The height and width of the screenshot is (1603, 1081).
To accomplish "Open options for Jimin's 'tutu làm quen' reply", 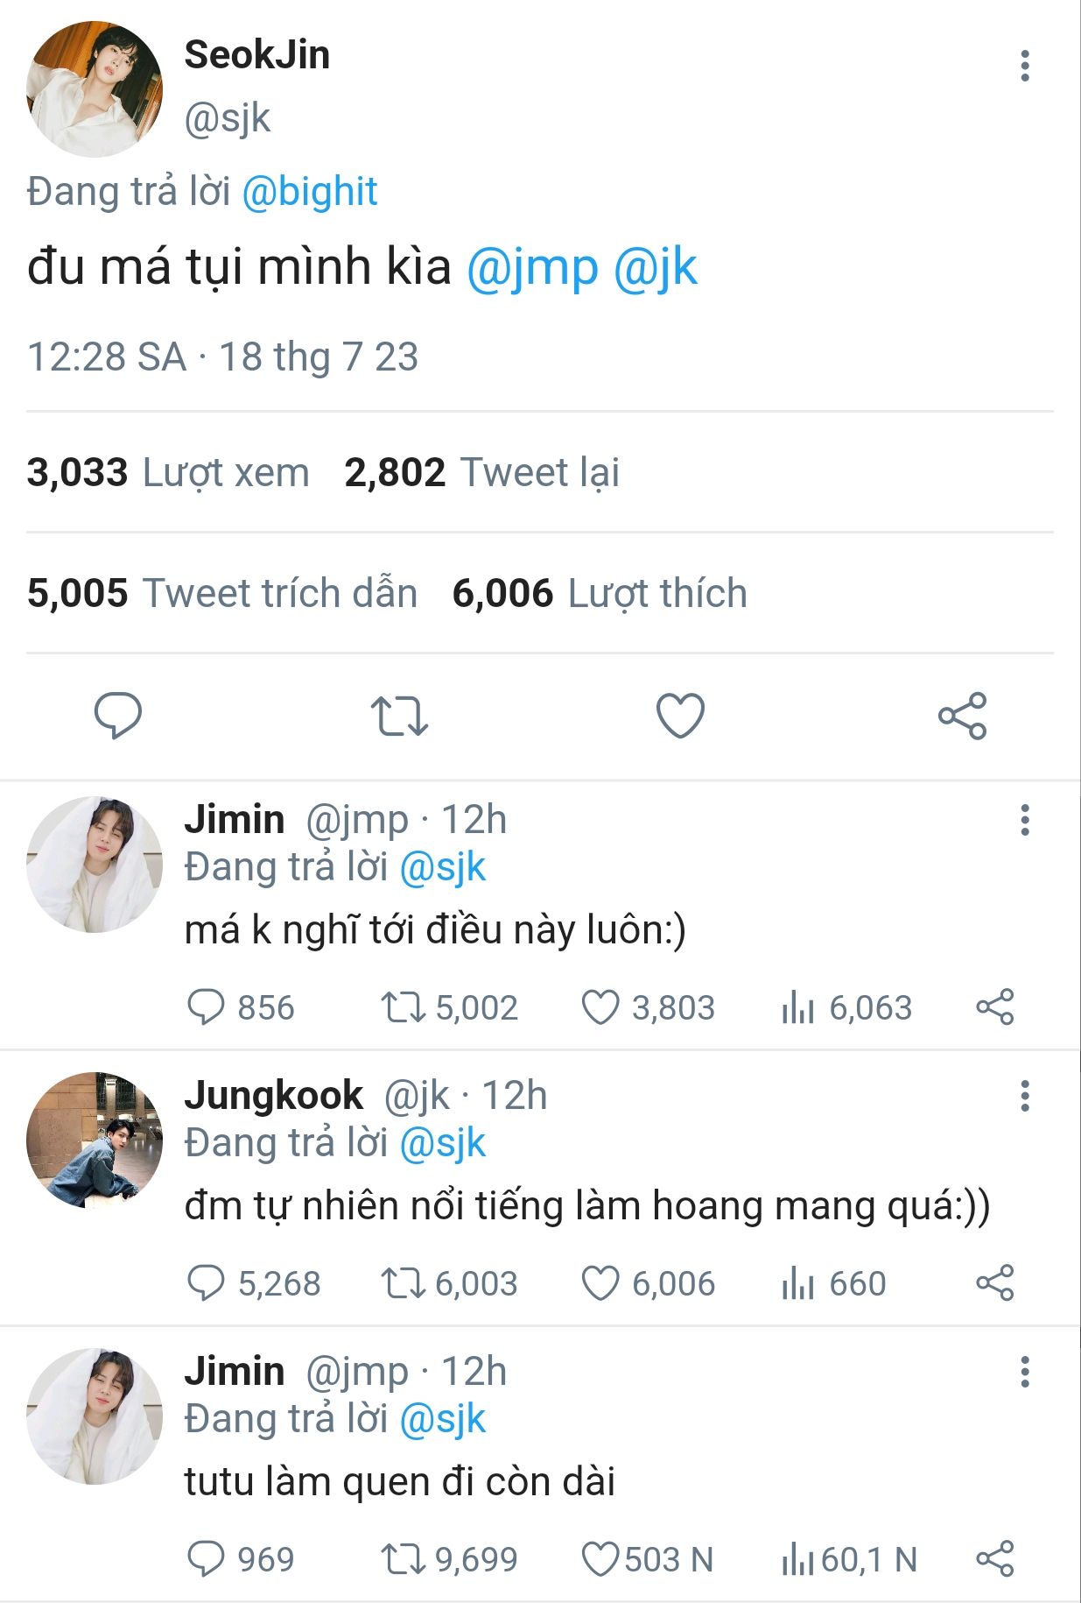I will (1024, 1372).
